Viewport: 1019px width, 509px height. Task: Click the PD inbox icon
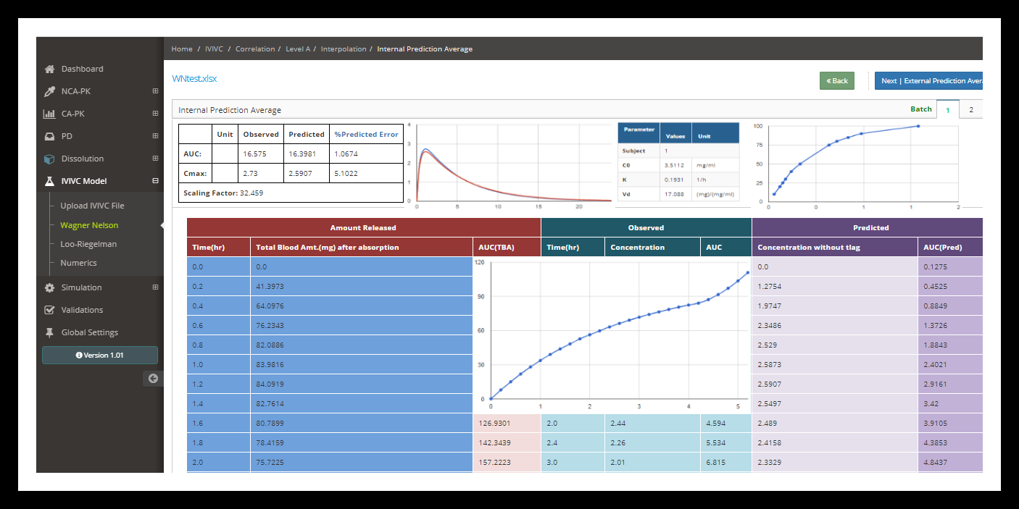[49, 137]
